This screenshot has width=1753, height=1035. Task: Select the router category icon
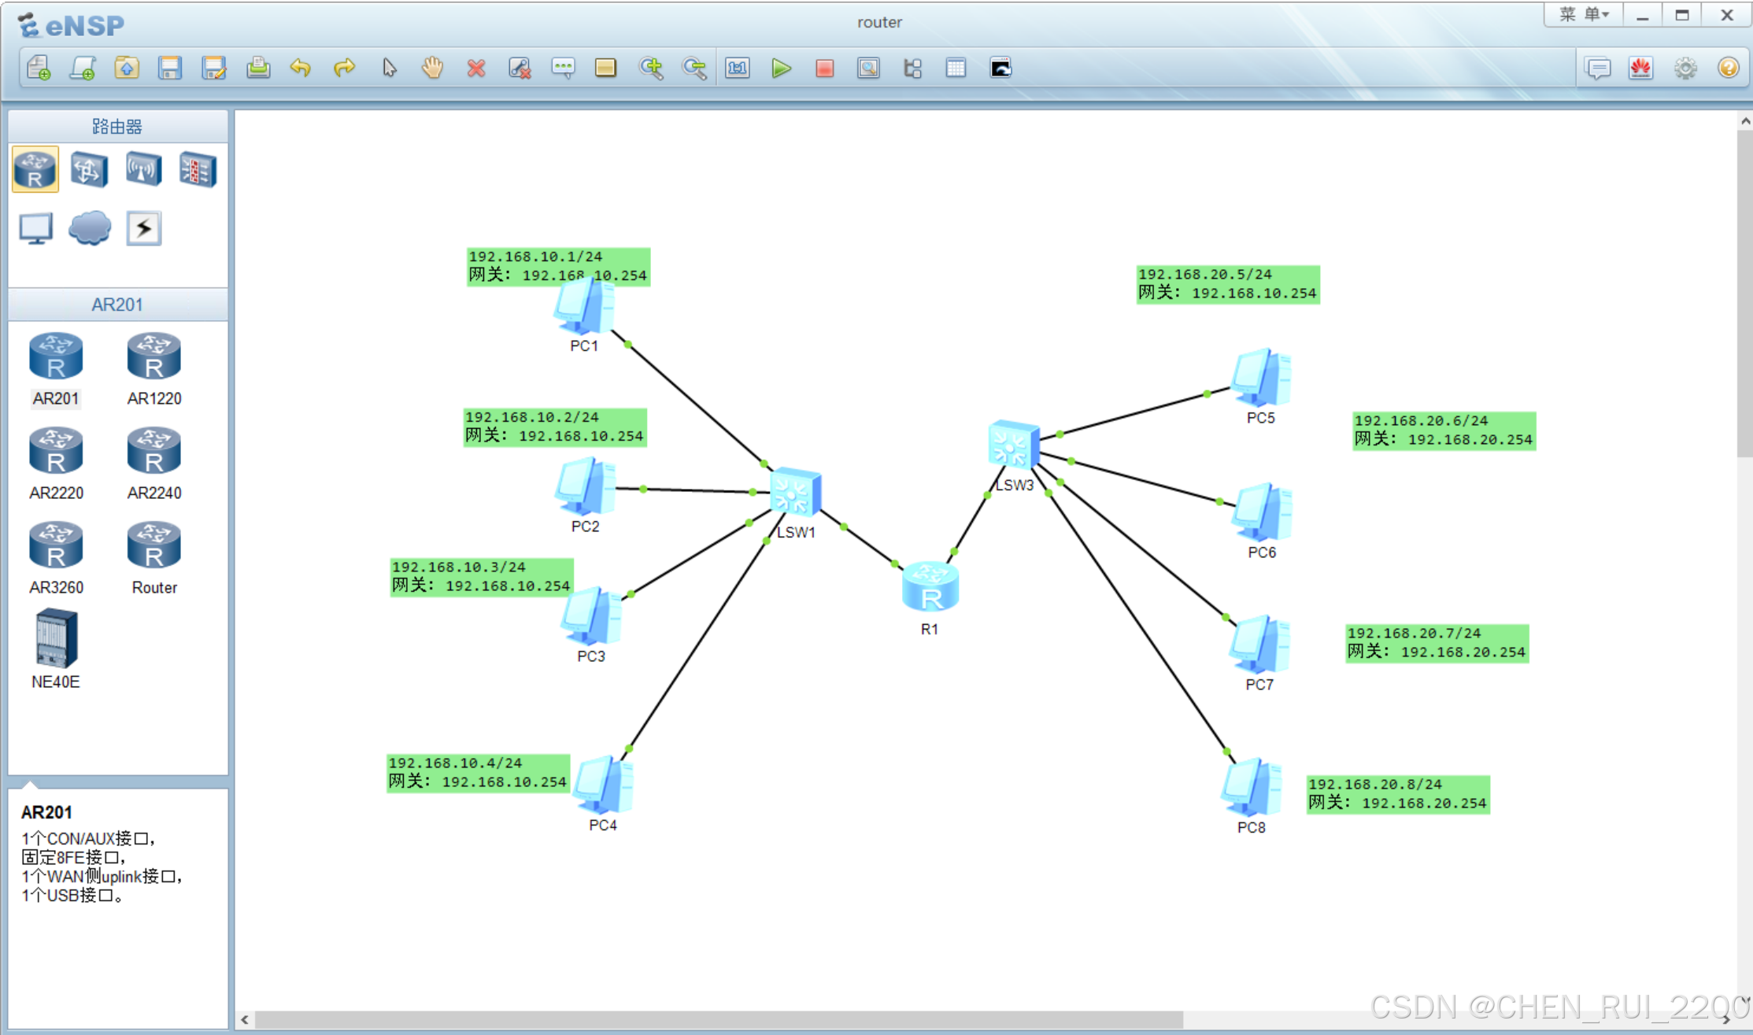pos(35,169)
